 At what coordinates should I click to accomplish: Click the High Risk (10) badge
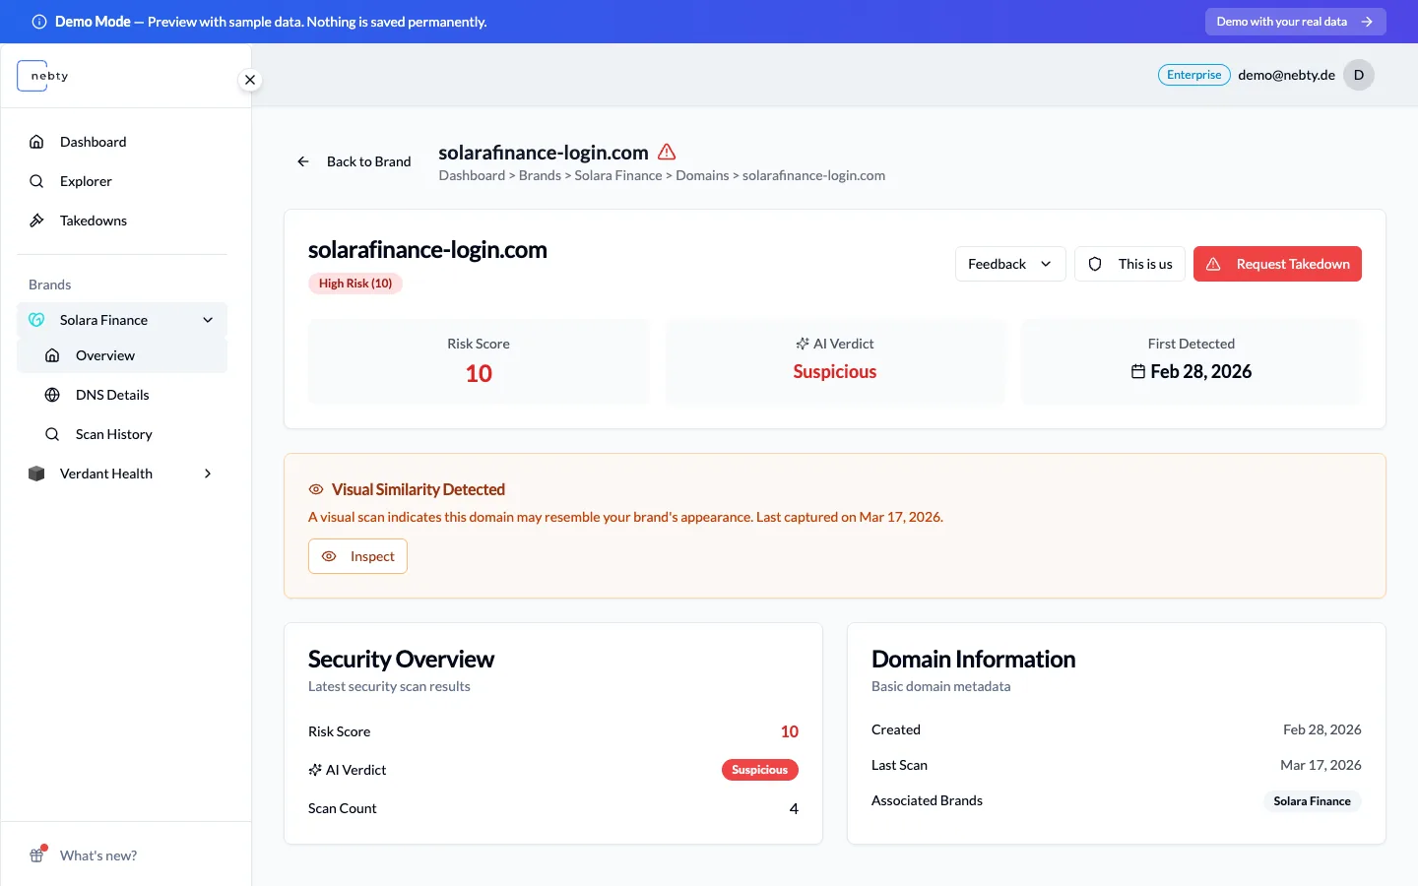coord(355,284)
